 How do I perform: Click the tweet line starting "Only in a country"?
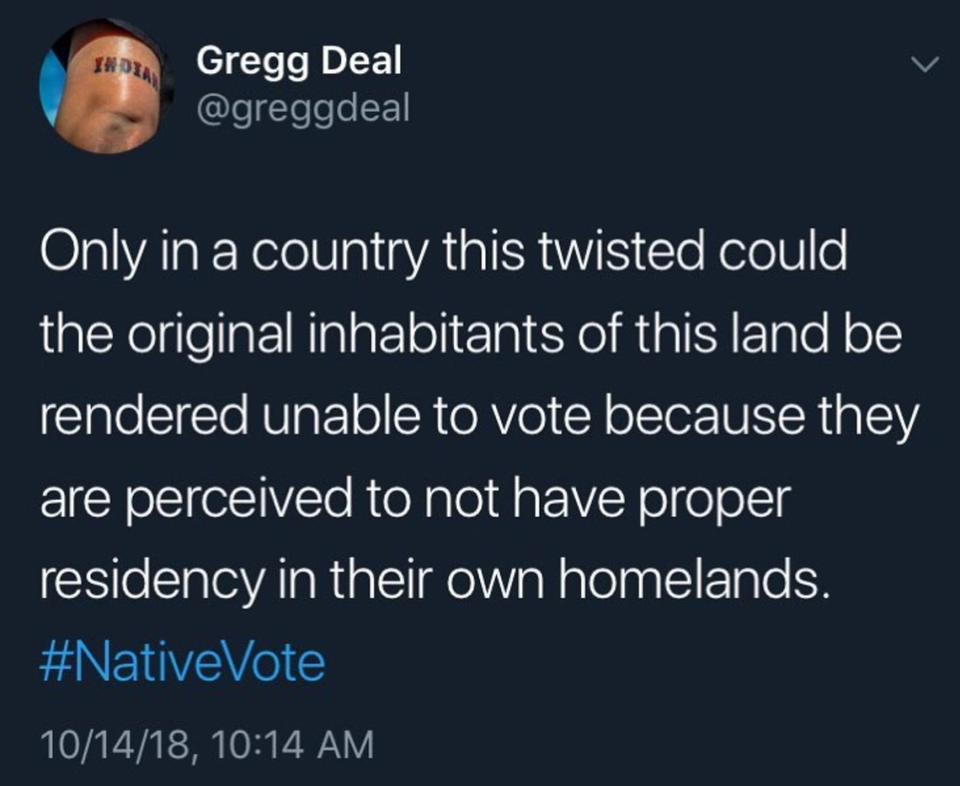coord(445,253)
